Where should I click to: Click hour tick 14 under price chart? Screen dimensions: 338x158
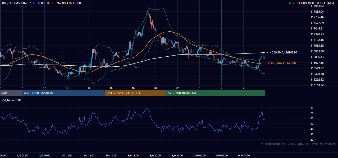[89, 88]
